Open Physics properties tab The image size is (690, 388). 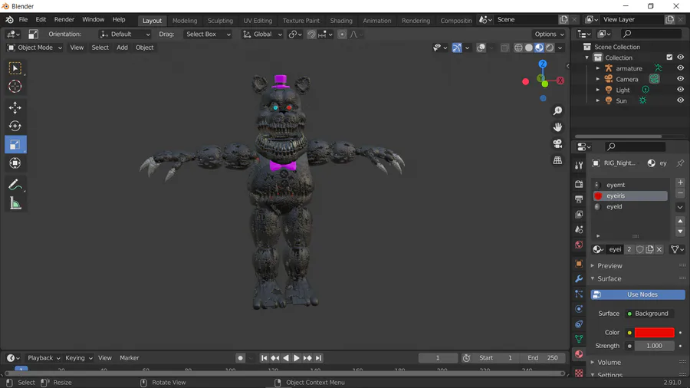click(x=579, y=309)
